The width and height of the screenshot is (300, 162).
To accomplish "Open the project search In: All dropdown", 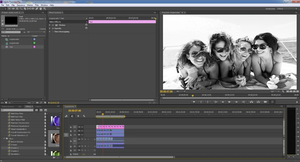I will click(36, 32).
